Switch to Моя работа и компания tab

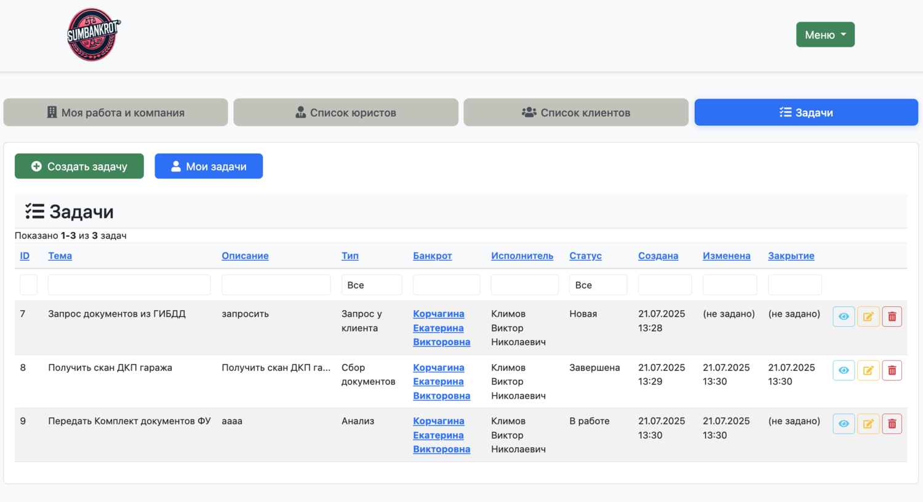point(116,112)
